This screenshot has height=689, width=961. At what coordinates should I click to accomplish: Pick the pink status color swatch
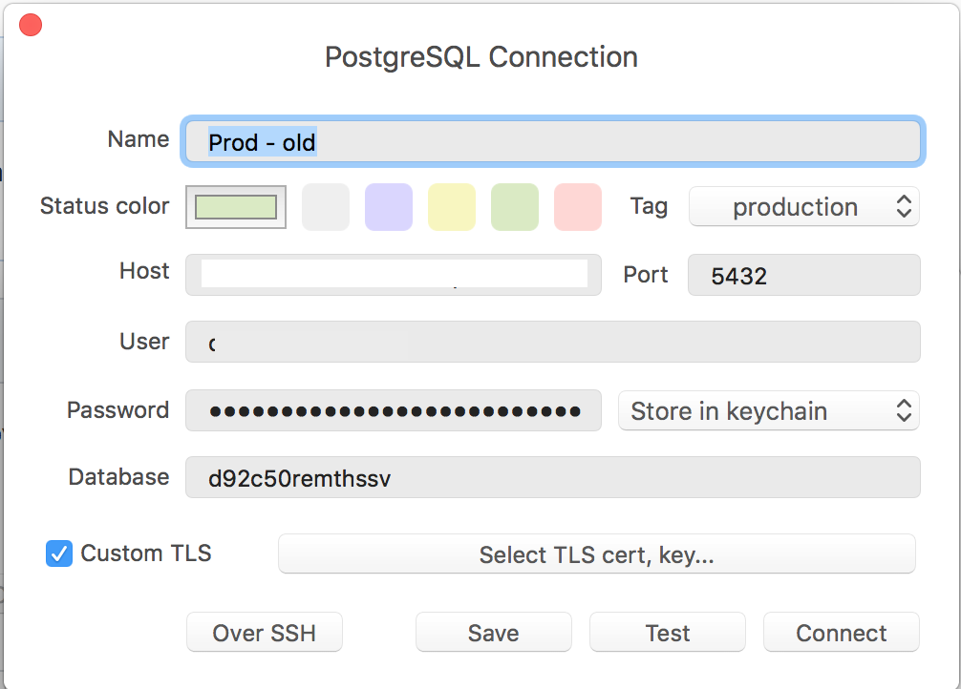coord(578,207)
